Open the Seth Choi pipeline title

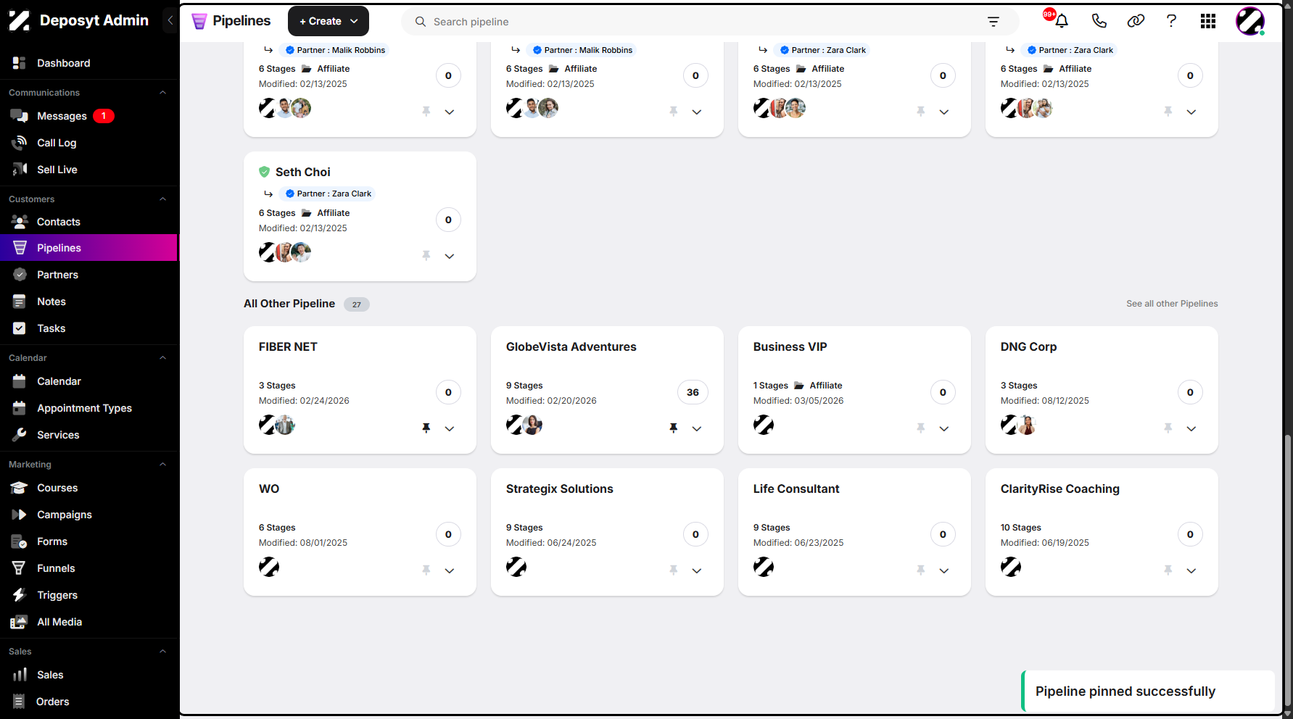(x=303, y=172)
